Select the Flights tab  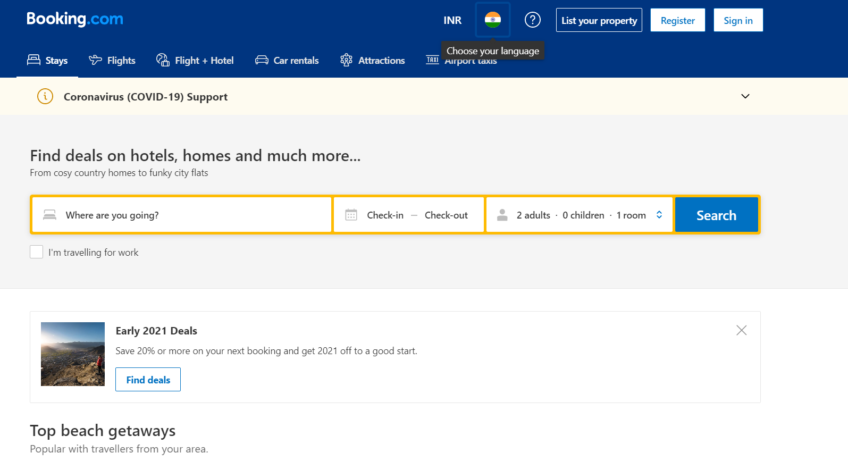[x=112, y=60]
